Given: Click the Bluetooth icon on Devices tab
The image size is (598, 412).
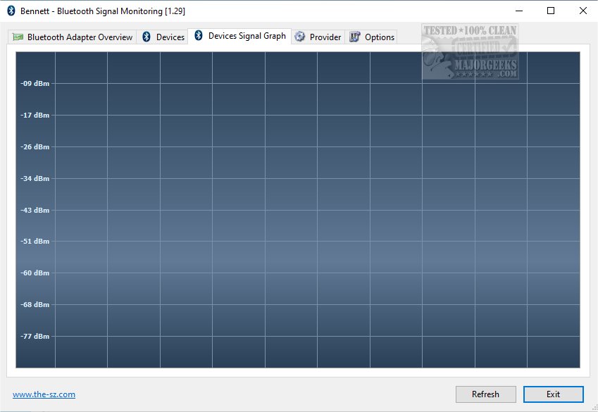Looking at the screenshot, I should click(147, 37).
